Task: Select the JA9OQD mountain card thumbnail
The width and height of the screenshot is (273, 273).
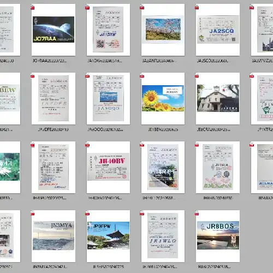Action: [x=108, y=98]
